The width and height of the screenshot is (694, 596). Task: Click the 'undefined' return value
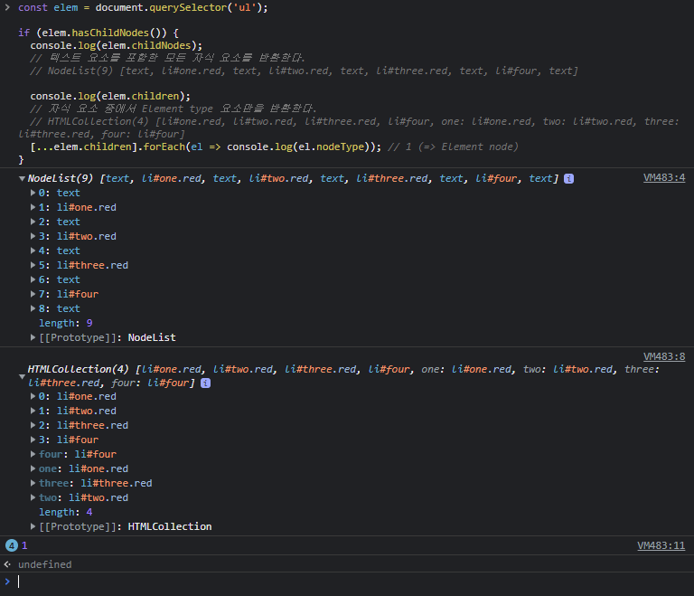(x=44, y=564)
